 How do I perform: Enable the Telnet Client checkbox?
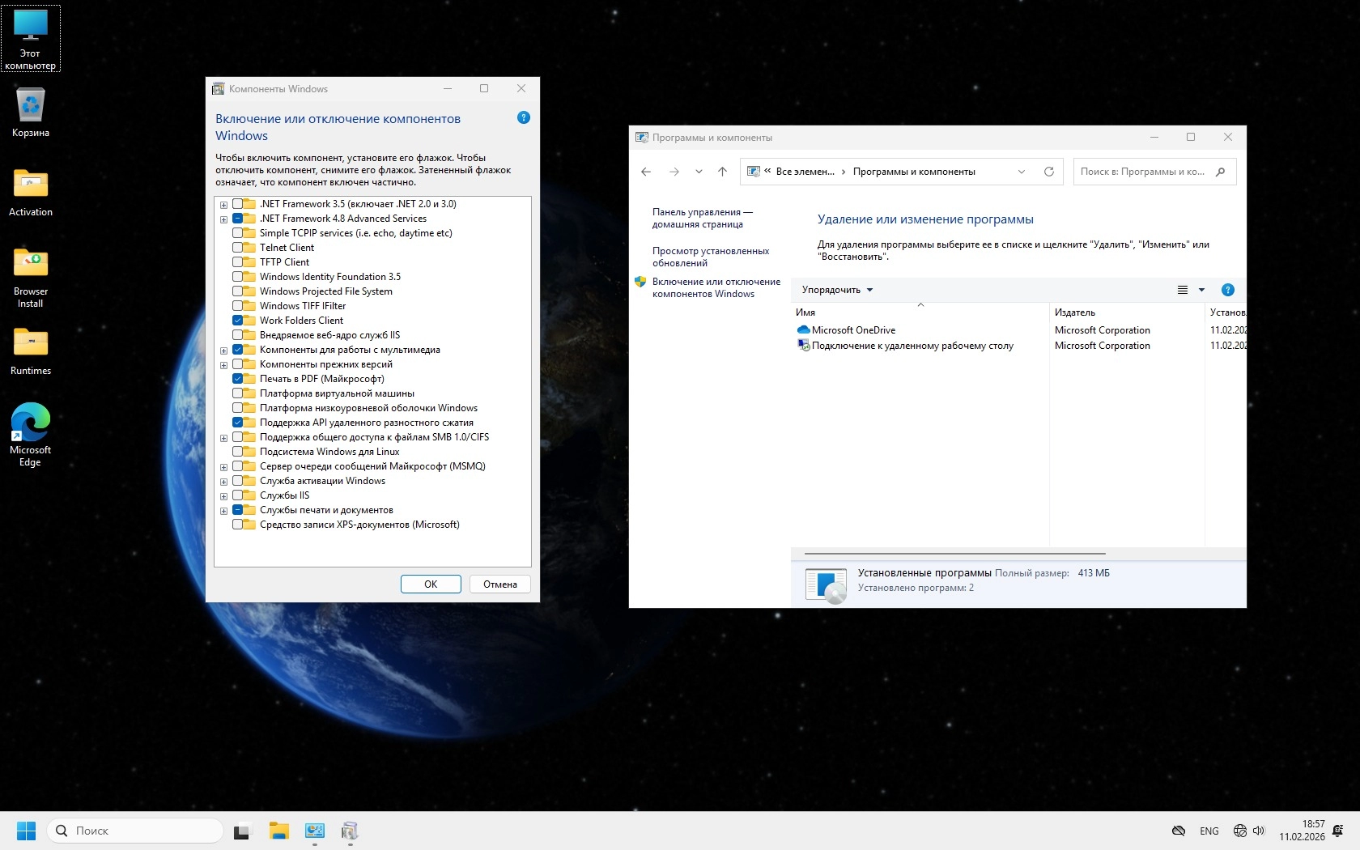click(238, 248)
